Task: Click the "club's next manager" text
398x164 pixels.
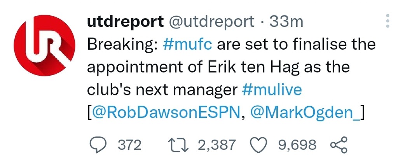Action: coord(162,90)
